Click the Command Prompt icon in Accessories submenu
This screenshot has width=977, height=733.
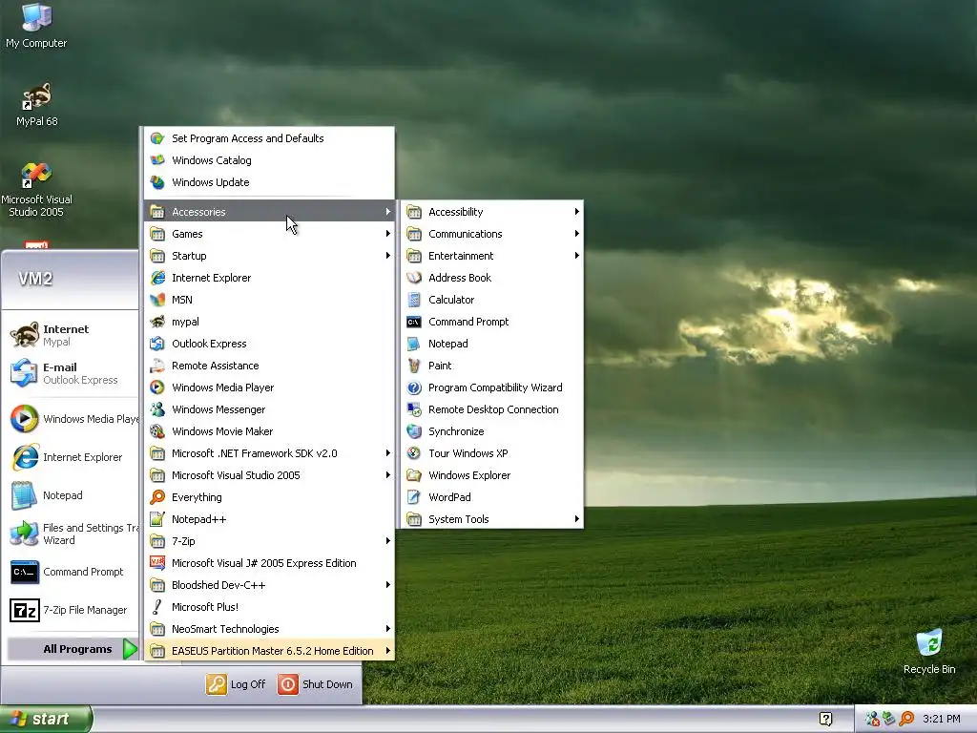click(414, 322)
